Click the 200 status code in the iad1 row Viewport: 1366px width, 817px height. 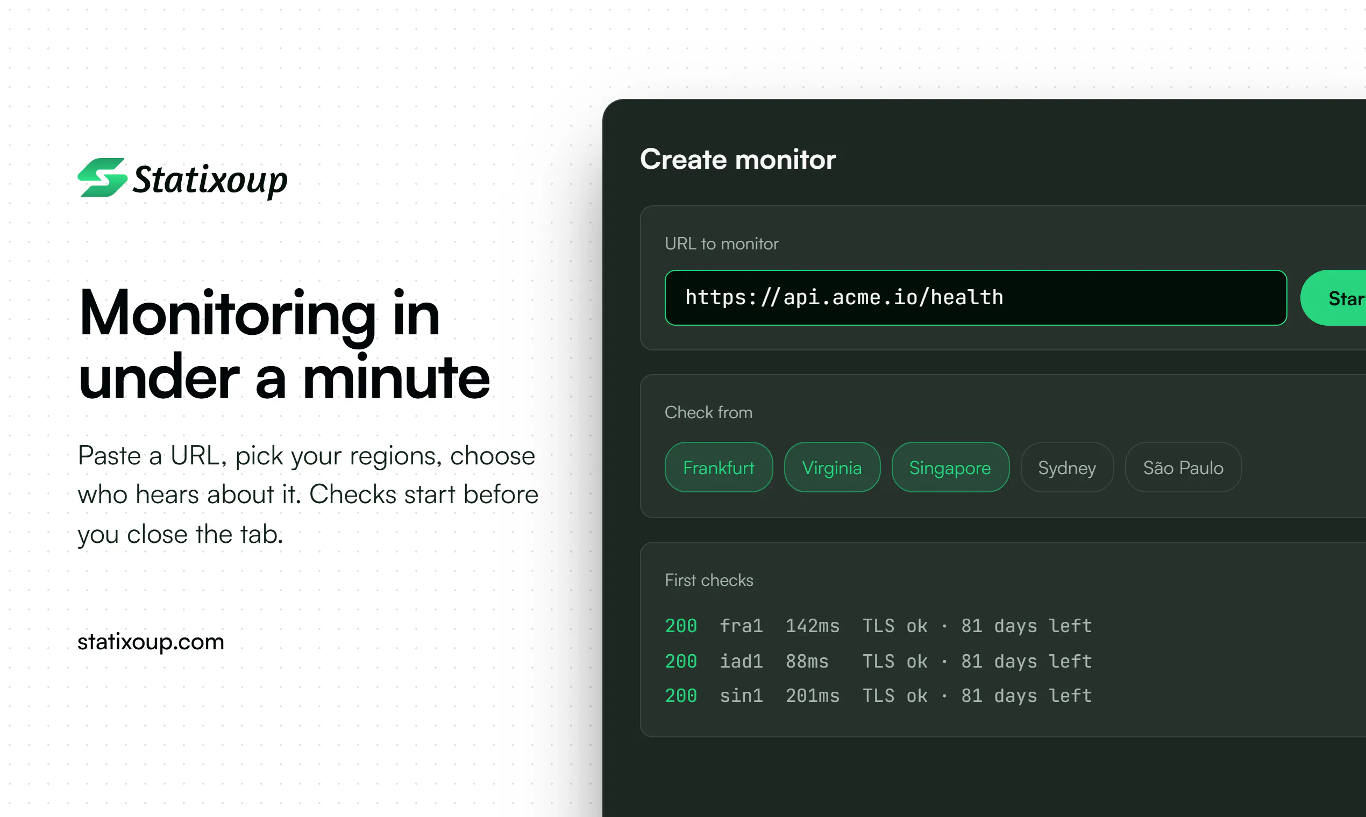681,661
